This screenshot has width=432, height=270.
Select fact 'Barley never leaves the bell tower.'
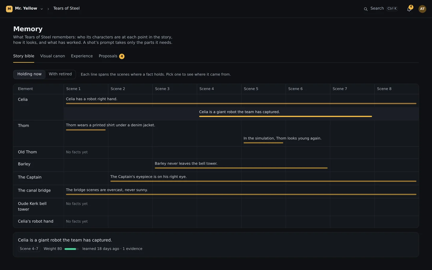coord(241,165)
